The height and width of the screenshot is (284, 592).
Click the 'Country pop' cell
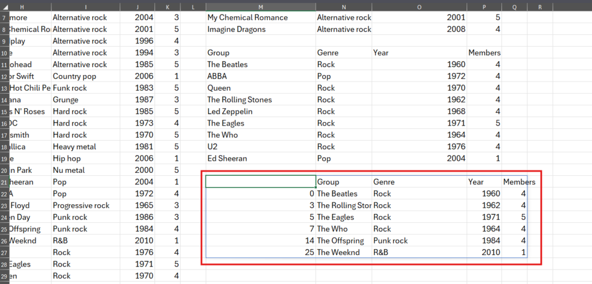86,76
